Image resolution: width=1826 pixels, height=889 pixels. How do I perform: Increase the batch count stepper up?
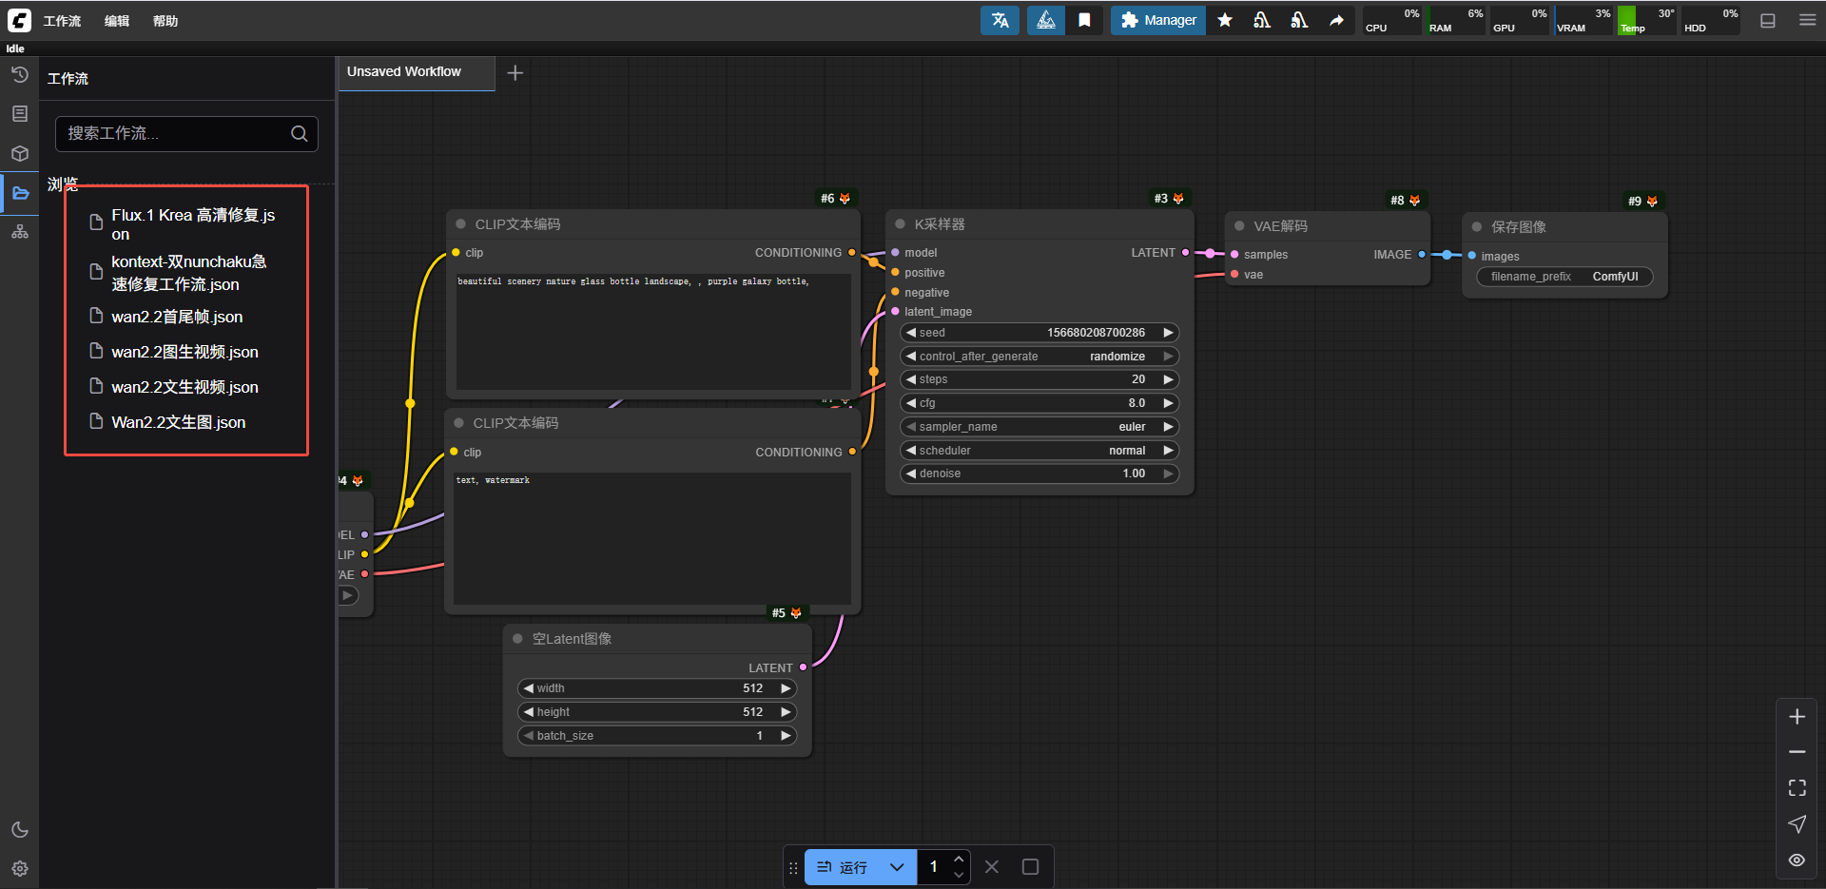(959, 860)
